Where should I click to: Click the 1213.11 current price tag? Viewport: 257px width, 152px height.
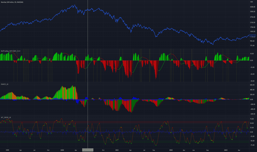tap(252, 35)
